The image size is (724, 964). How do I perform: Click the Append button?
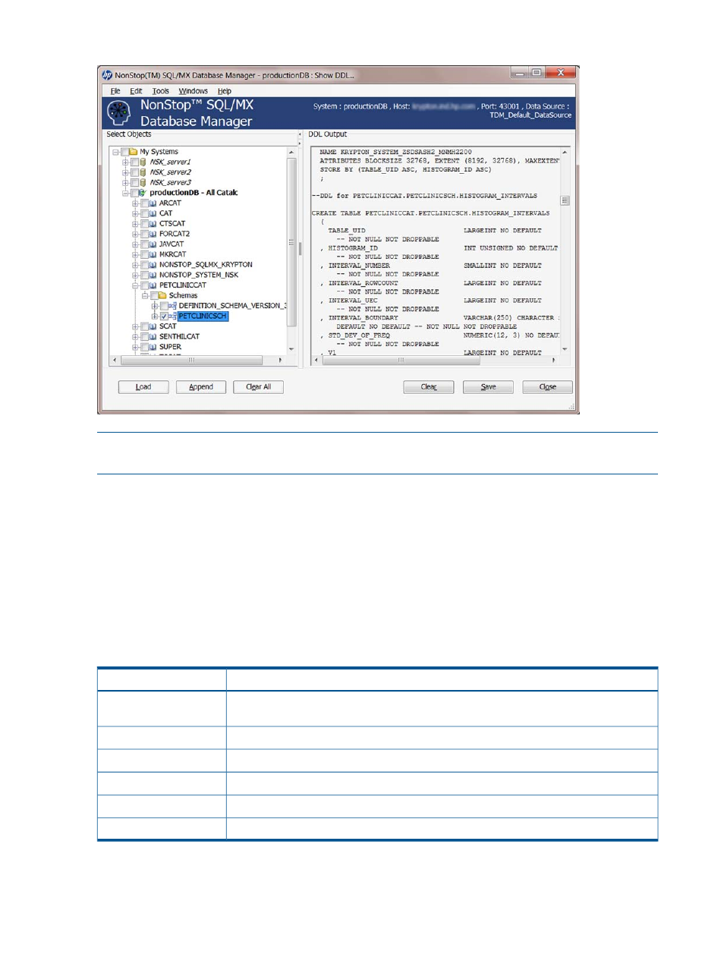[201, 387]
